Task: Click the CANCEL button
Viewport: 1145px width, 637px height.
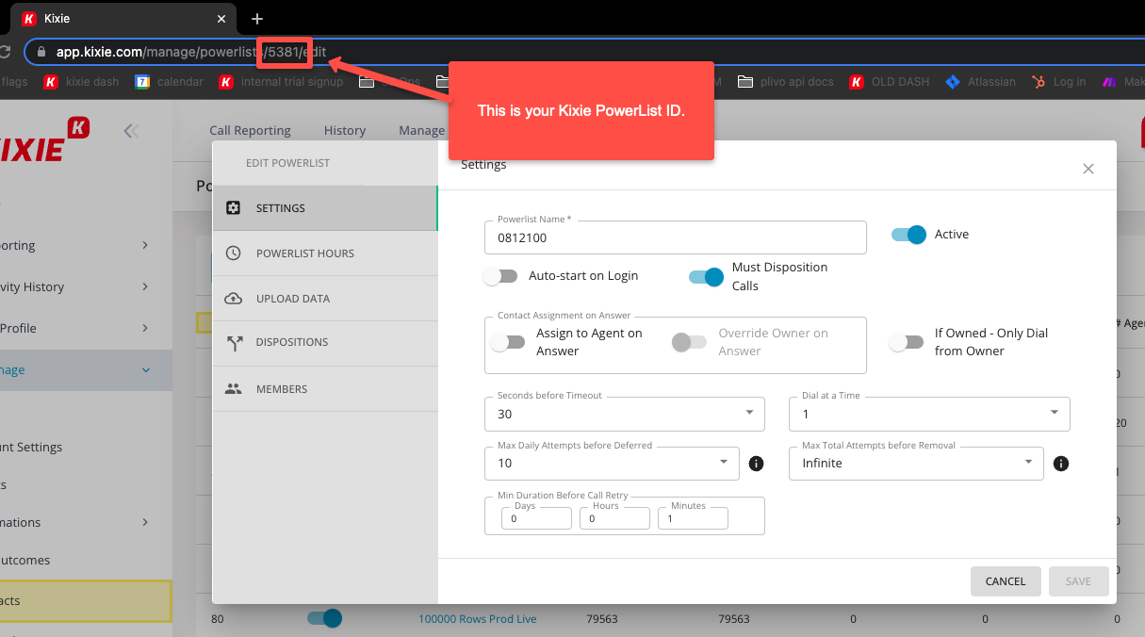Action: (1006, 581)
